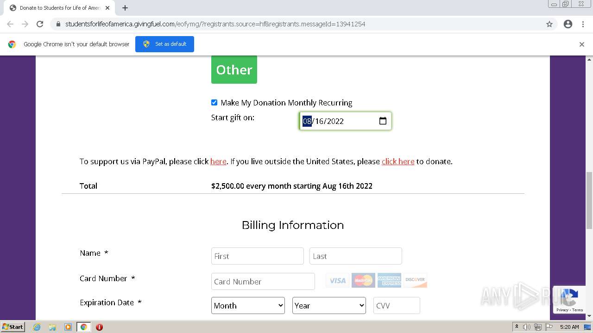Click the volume tray icon
Image resolution: width=593 pixels, height=333 pixels.
click(527, 327)
